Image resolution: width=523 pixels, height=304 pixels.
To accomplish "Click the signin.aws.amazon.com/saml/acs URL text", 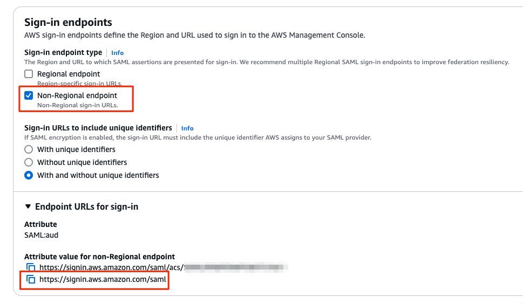I will [x=111, y=267].
